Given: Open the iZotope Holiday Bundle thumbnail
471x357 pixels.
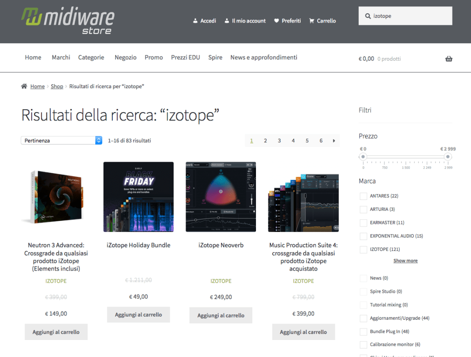Looking at the screenshot, I should pos(138,197).
